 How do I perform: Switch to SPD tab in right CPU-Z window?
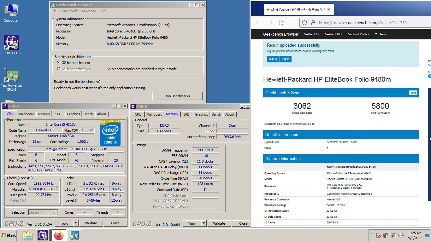186,114
